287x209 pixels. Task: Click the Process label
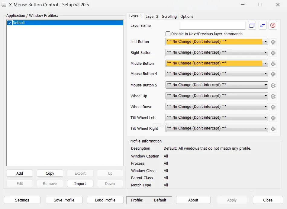click(138, 163)
